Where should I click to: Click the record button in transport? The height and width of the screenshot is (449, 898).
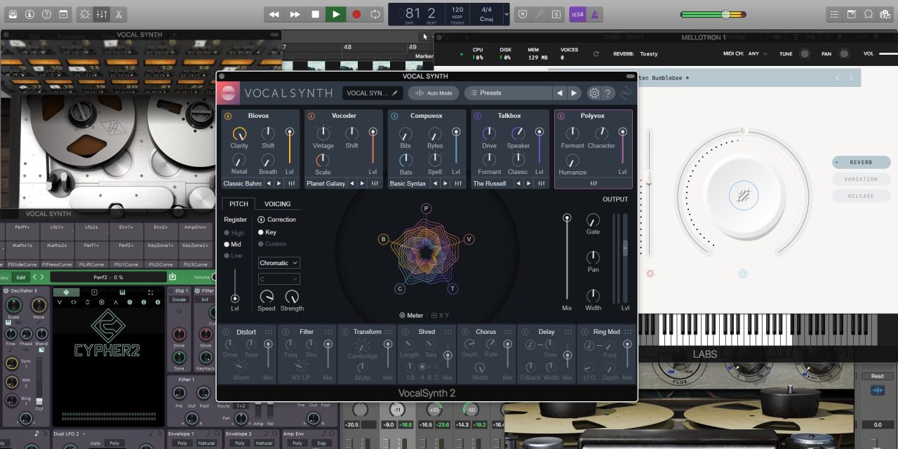[356, 14]
